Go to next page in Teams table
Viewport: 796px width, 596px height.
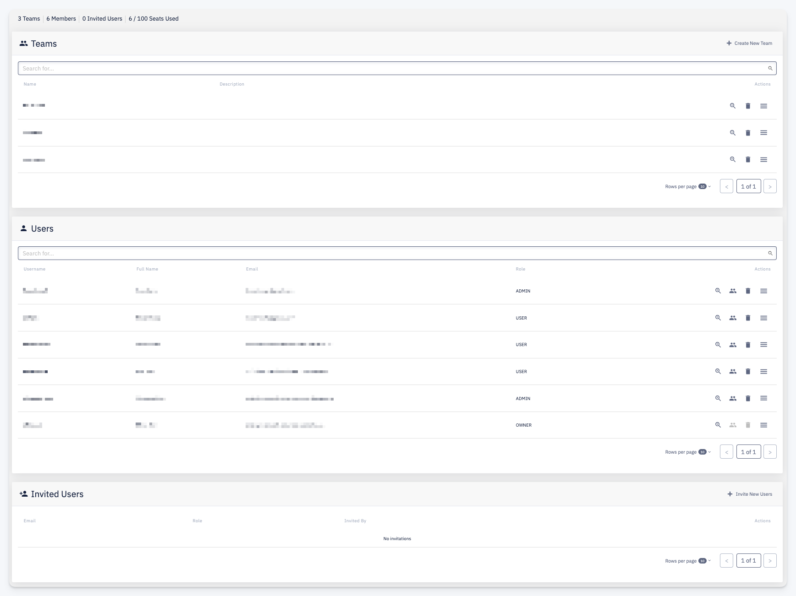pos(770,186)
